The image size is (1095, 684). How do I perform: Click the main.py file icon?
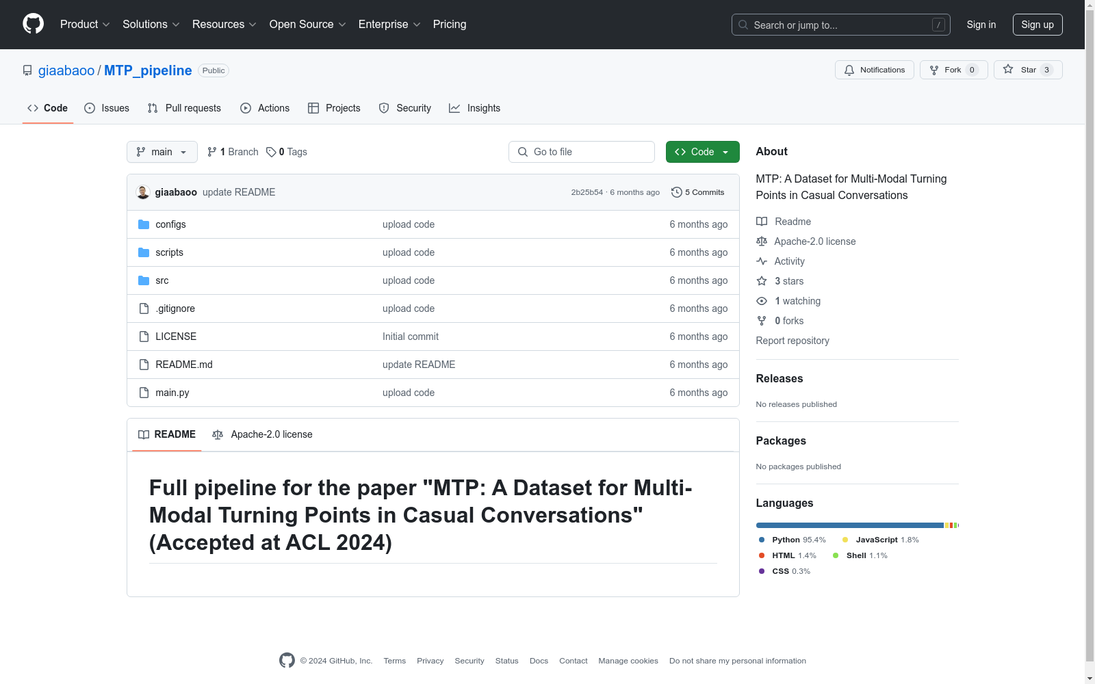click(144, 393)
